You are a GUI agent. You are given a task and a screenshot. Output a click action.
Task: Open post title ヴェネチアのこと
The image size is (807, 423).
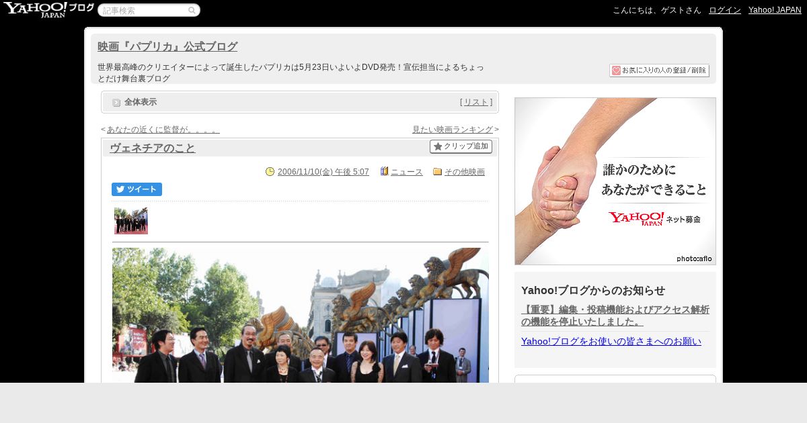153,148
